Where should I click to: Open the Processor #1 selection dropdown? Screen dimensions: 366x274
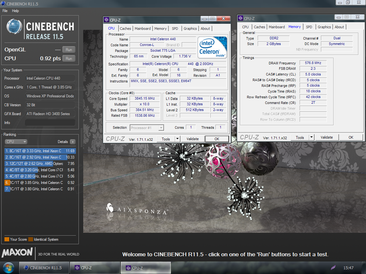click(147, 128)
